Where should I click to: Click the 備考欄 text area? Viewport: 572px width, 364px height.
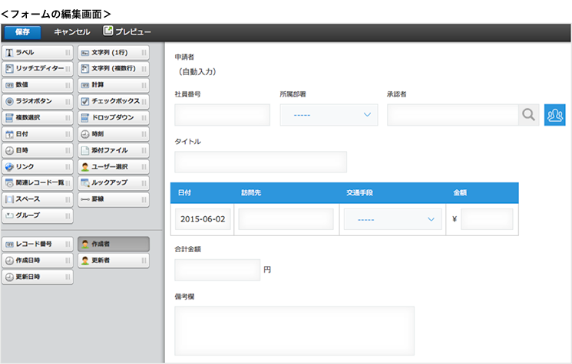(x=294, y=330)
